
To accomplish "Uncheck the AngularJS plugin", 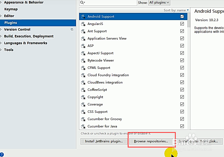I will (x=182, y=24).
